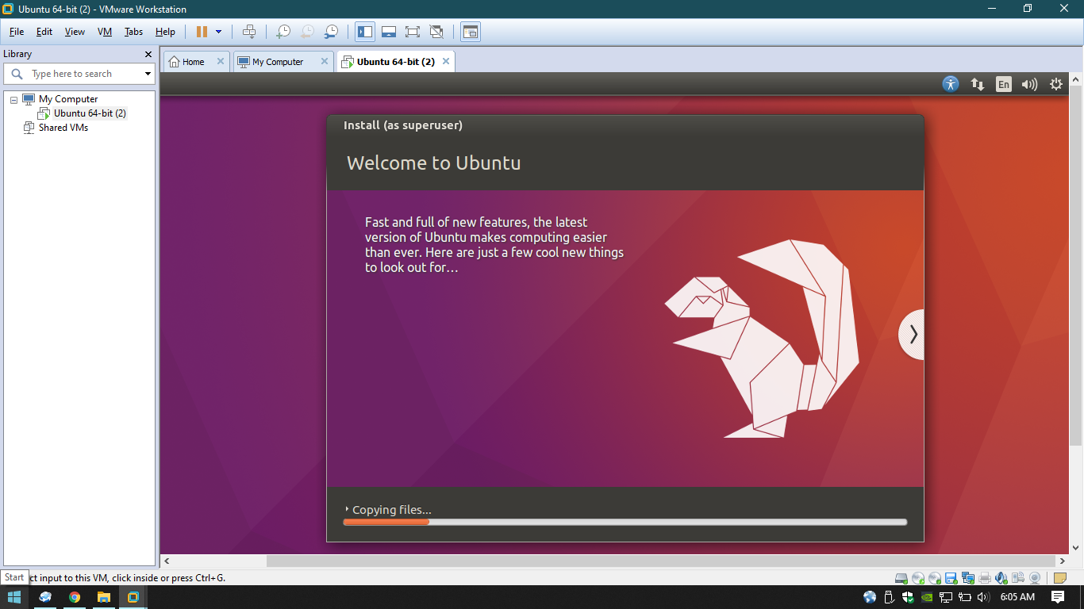The width and height of the screenshot is (1084, 609).
Task: Open File Explorer from the taskbar
Action: tap(104, 597)
